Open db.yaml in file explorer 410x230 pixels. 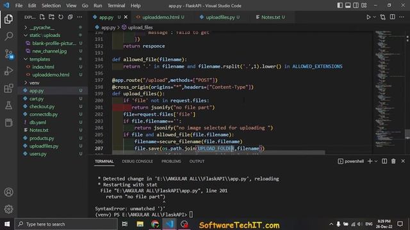(x=38, y=122)
